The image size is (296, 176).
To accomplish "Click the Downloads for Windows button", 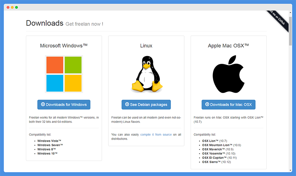I will (64, 104).
